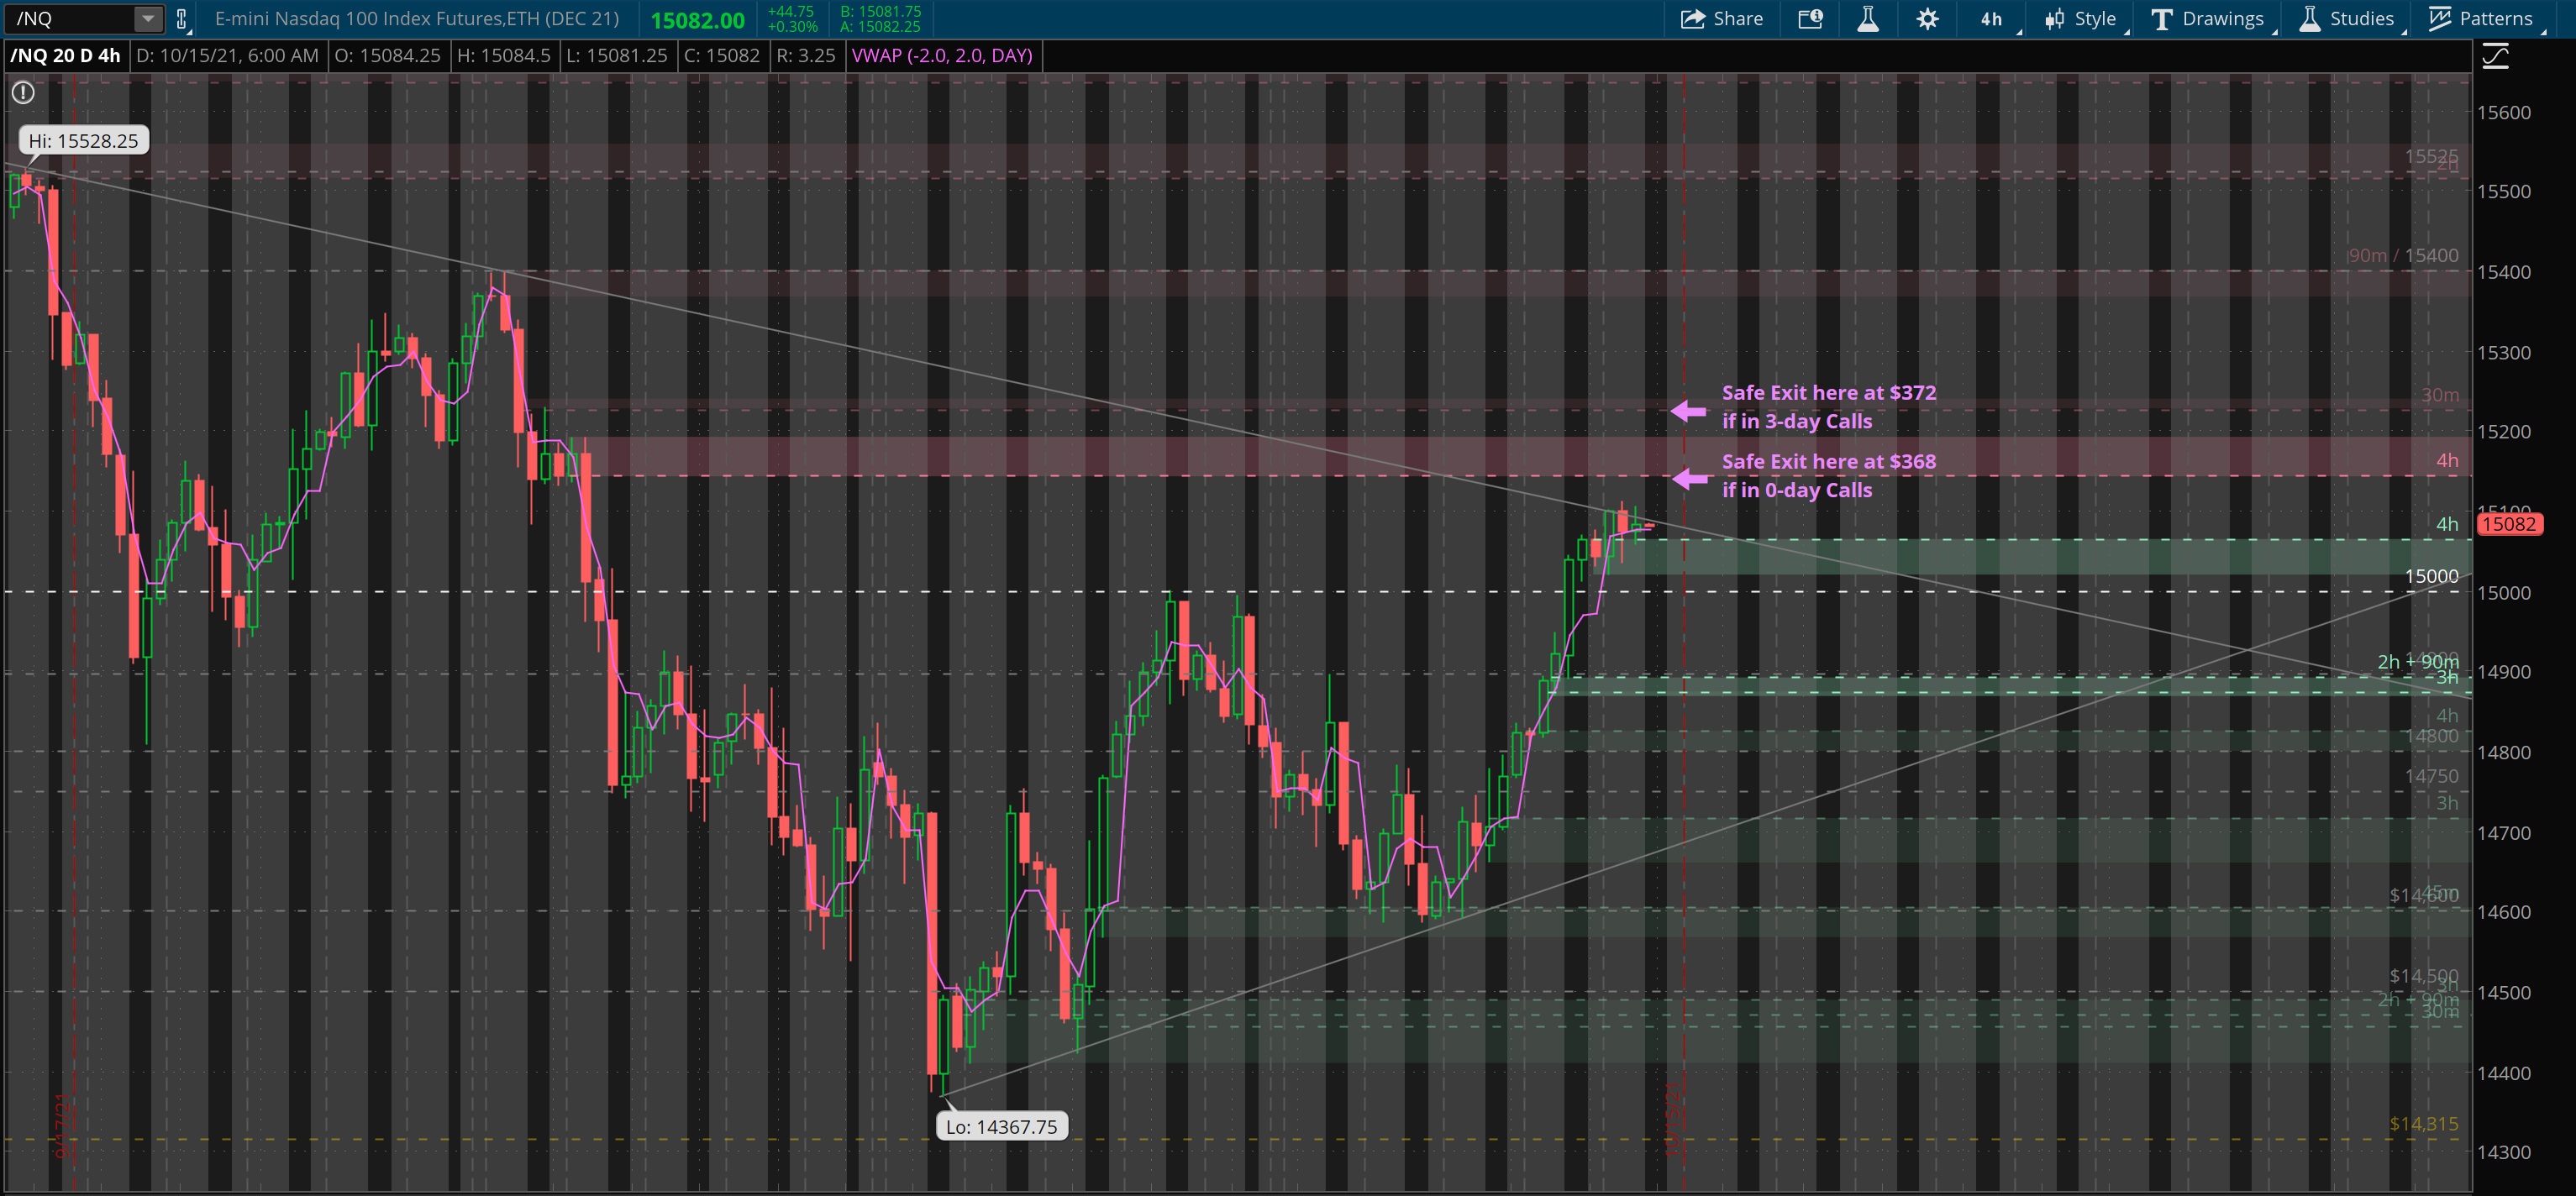The height and width of the screenshot is (1196, 2576).
Task: Click the lower pink arrow annotation
Action: (x=1689, y=479)
